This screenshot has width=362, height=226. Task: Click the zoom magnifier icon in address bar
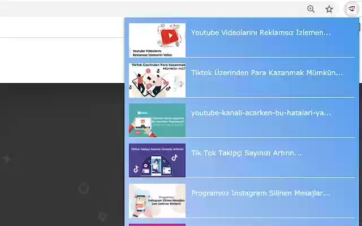coord(311,9)
